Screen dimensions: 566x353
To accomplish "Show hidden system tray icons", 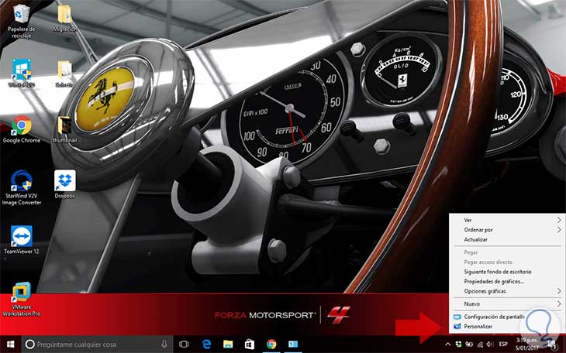I will 447,344.
